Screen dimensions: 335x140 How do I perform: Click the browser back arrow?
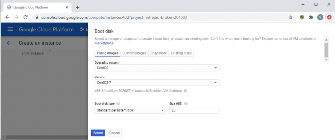pyautogui.click(x=7, y=18)
